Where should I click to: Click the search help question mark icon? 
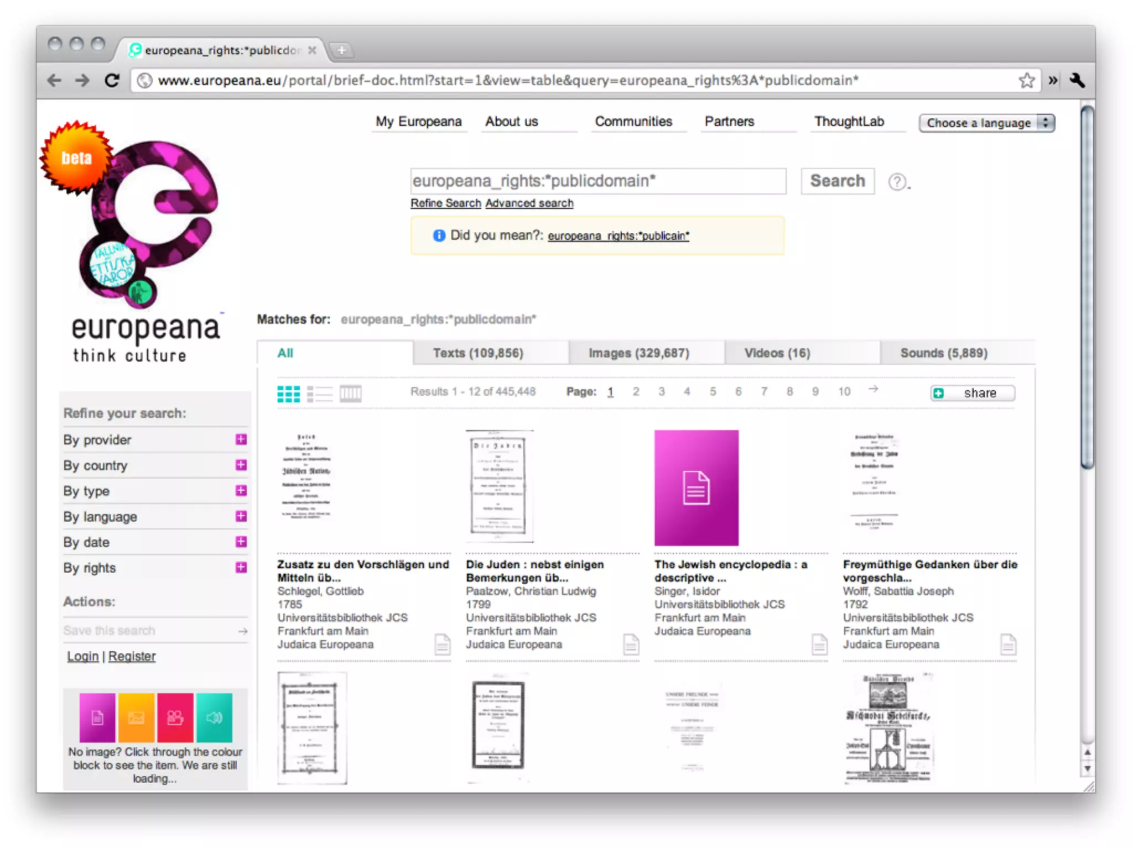click(897, 182)
